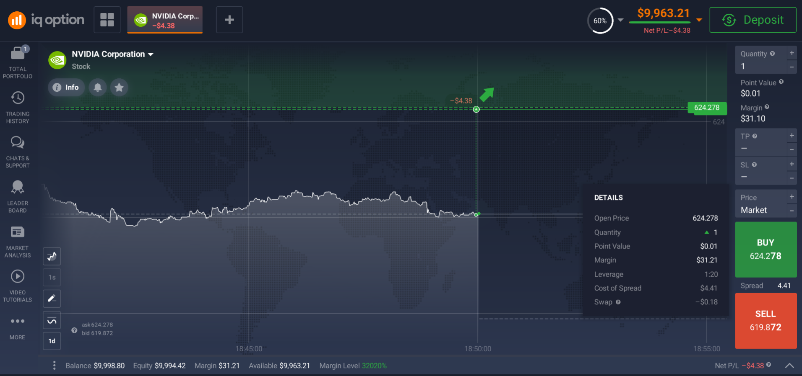Click the Point Value help icon

781,82
